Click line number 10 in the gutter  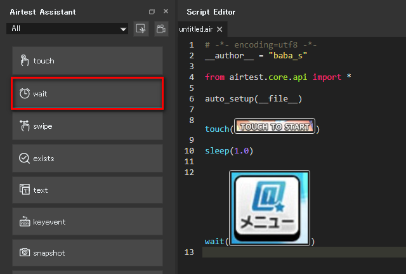click(x=189, y=151)
